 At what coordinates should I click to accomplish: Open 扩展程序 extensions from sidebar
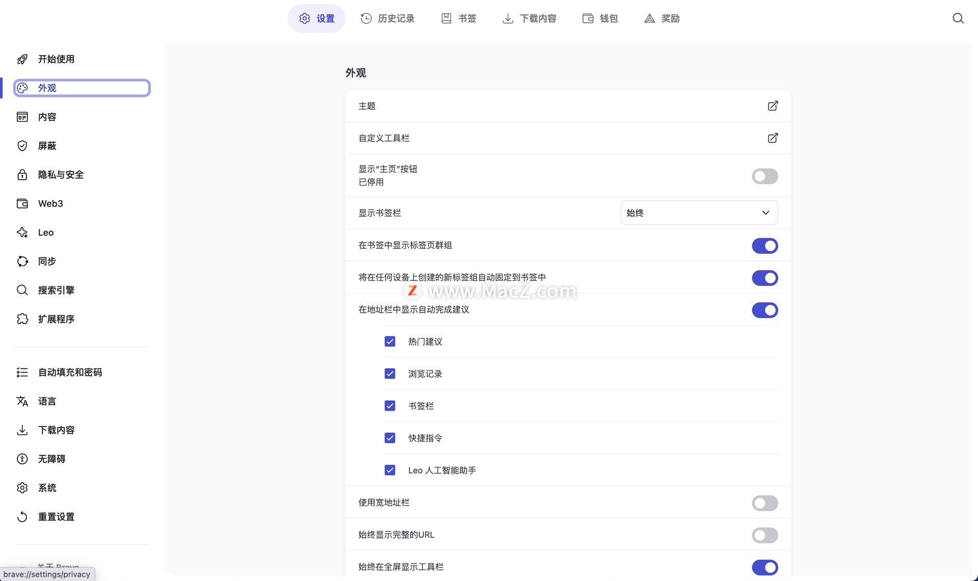[x=56, y=319]
